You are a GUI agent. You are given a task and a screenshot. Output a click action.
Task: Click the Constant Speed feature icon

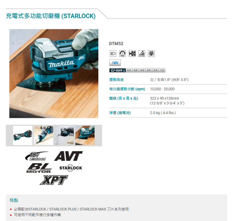pos(122,54)
